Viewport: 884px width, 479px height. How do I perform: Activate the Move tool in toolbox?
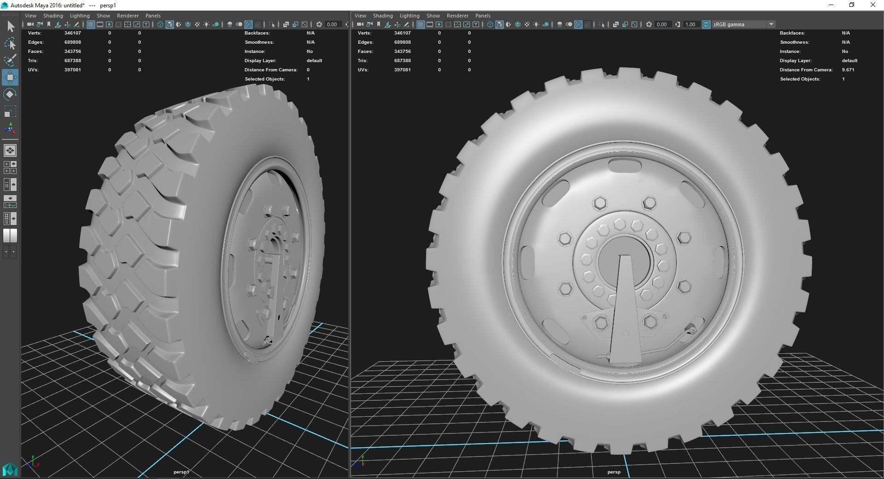point(10,77)
